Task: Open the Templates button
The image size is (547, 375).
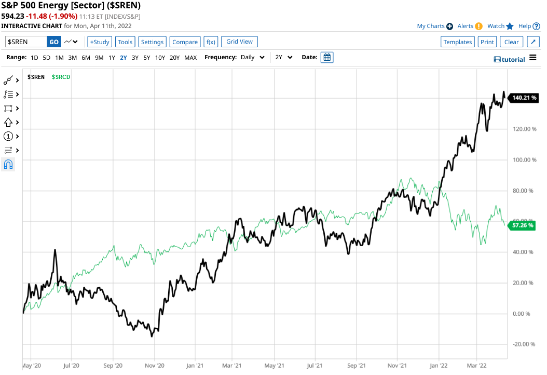Action: point(458,42)
